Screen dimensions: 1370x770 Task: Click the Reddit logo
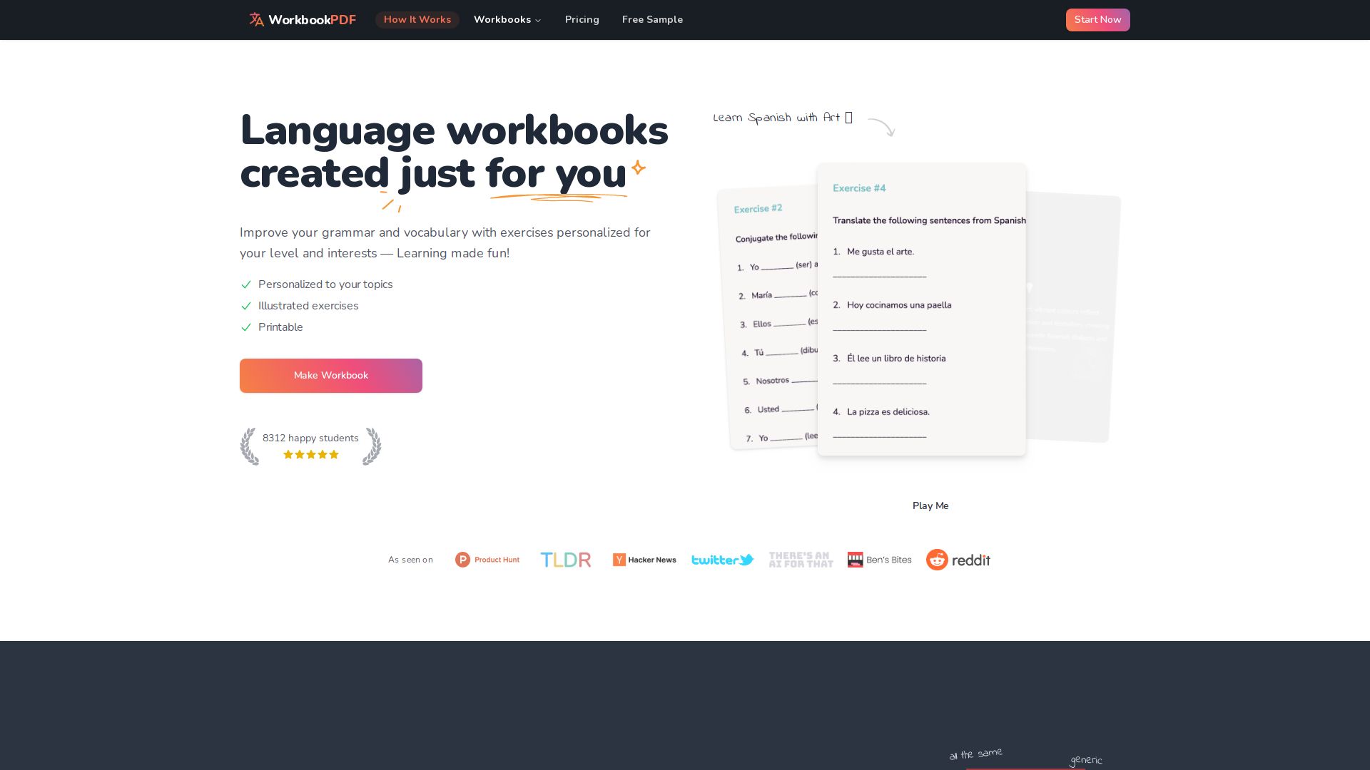pyautogui.click(x=958, y=560)
